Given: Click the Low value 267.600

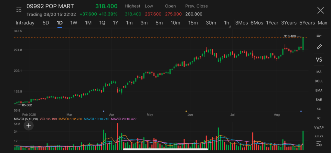Looking at the screenshot, I should (153, 14).
